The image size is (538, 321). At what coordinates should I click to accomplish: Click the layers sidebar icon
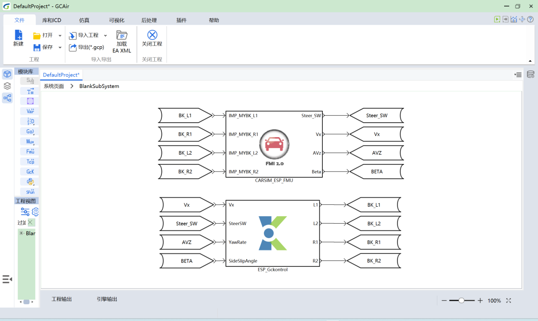click(7, 86)
